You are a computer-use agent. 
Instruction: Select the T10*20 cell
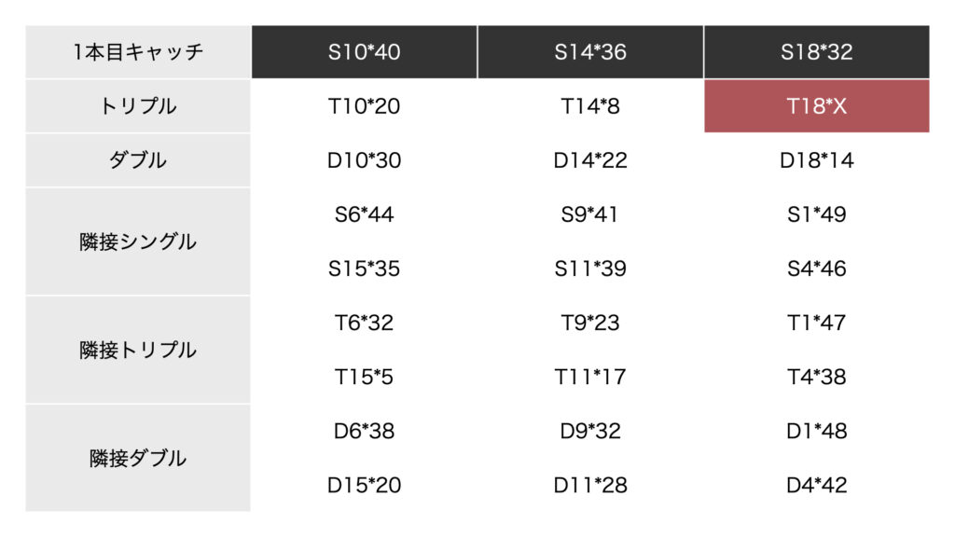[x=365, y=106]
